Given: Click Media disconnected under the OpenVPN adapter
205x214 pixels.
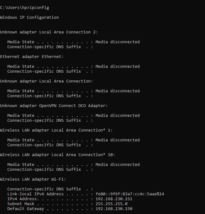Looking at the screenshot, I should (118, 116).
